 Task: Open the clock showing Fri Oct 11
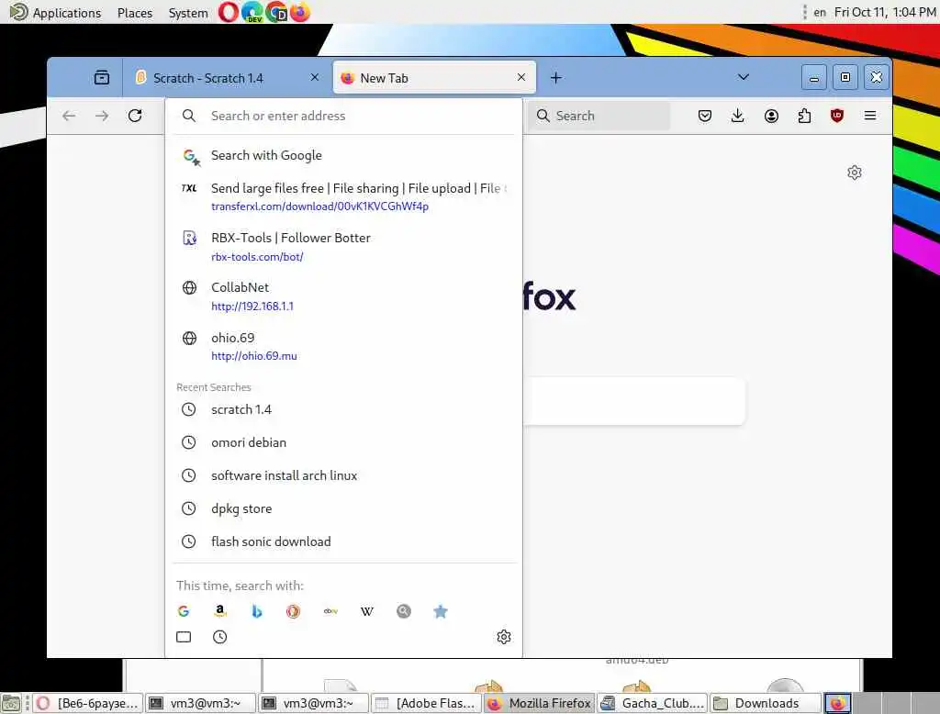[x=885, y=12]
